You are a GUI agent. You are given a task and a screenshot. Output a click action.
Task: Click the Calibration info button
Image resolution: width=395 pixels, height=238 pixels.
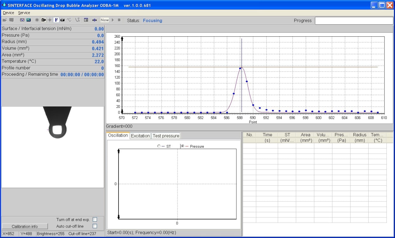[x=25, y=226]
